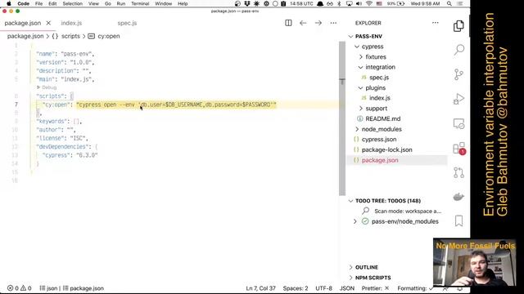This screenshot has height=294, width=524.
Task: Open index.js under plugins folder
Action: pos(380,98)
